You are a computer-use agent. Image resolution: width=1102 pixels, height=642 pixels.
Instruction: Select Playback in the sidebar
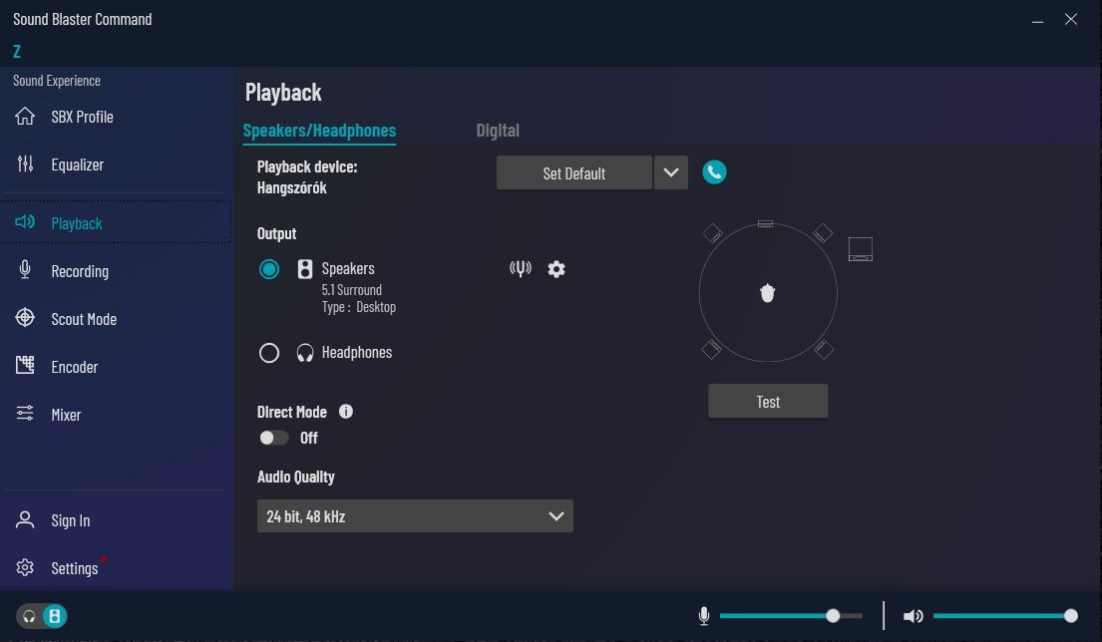[x=116, y=222]
